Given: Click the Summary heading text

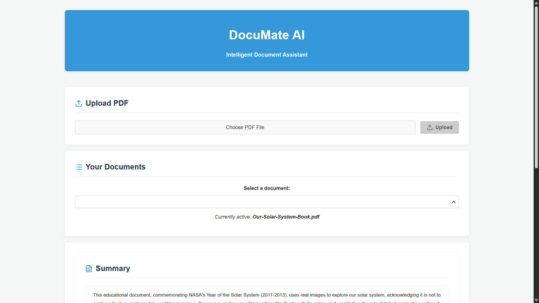Looking at the screenshot, I should (x=113, y=268).
